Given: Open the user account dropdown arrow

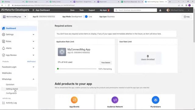Looking at the screenshot, I should (189, 10).
